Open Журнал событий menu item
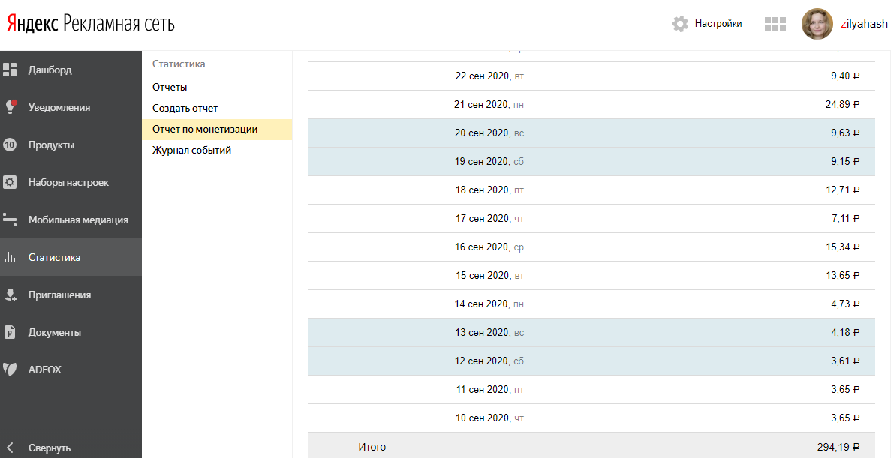Image resolution: width=891 pixels, height=458 pixels. [191, 150]
